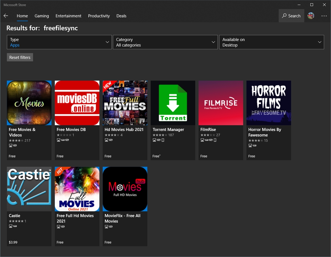This screenshot has width=331, height=257.
Task: Open the FilmRise app icon
Action: (x=221, y=103)
